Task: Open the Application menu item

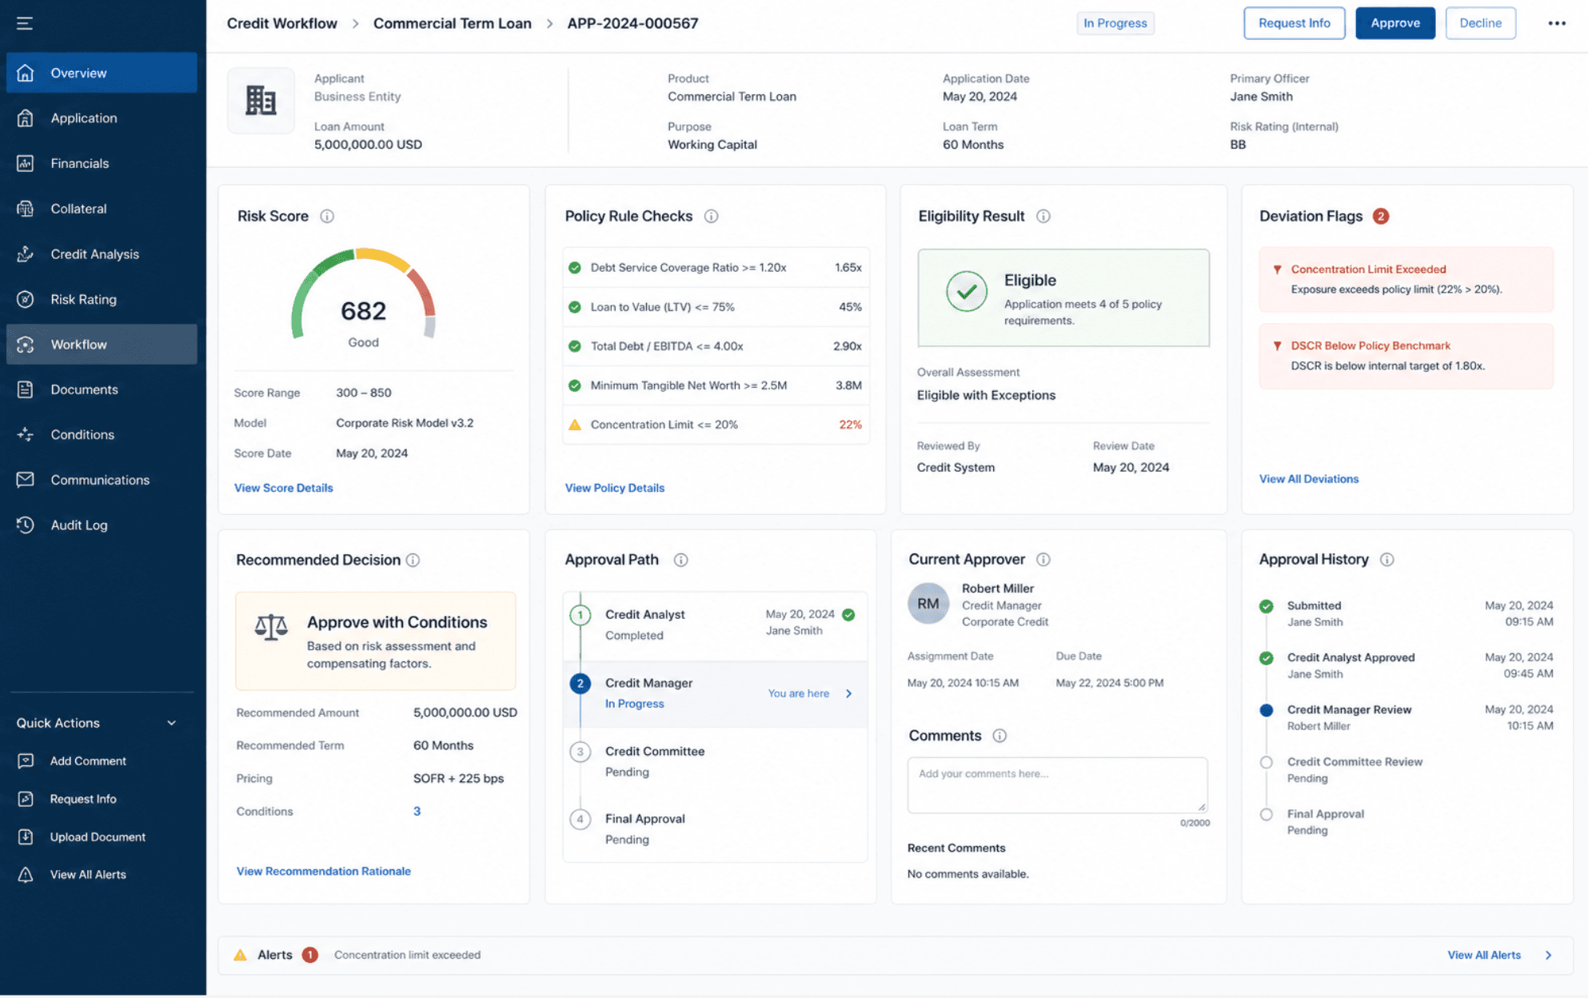Action: coord(102,118)
